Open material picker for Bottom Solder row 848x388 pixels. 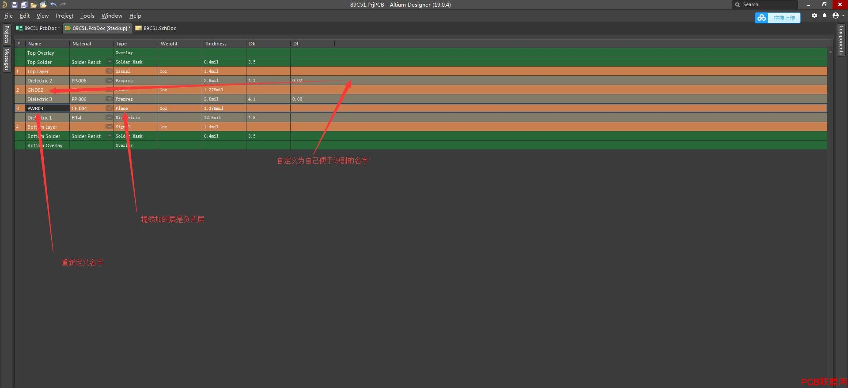[x=109, y=136]
